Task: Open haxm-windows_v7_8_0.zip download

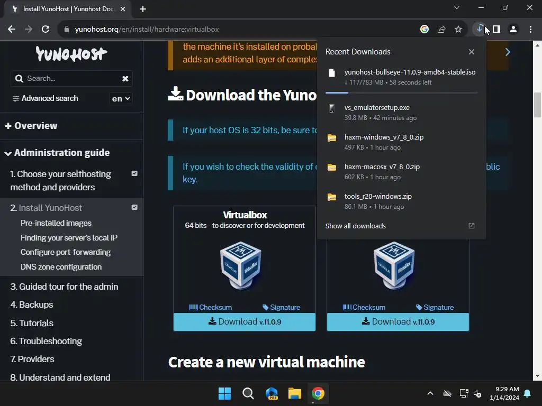Action: (x=402, y=142)
